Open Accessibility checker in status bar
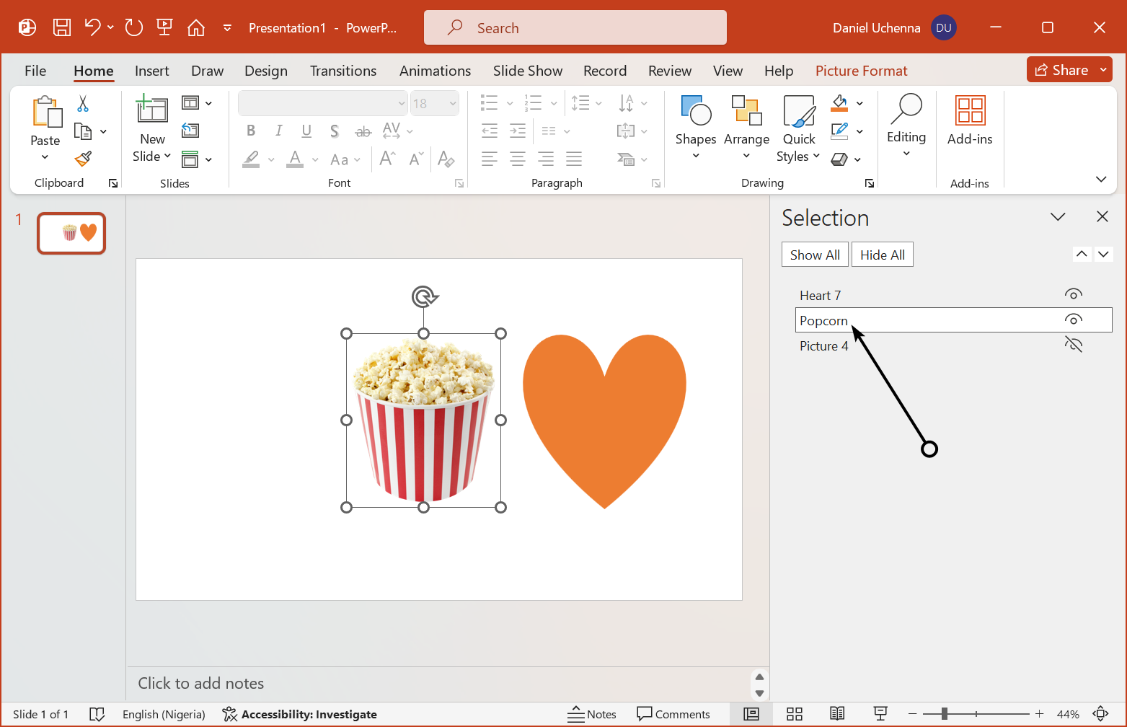The width and height of the screenshot is (1127, 727). click(300, 714)
